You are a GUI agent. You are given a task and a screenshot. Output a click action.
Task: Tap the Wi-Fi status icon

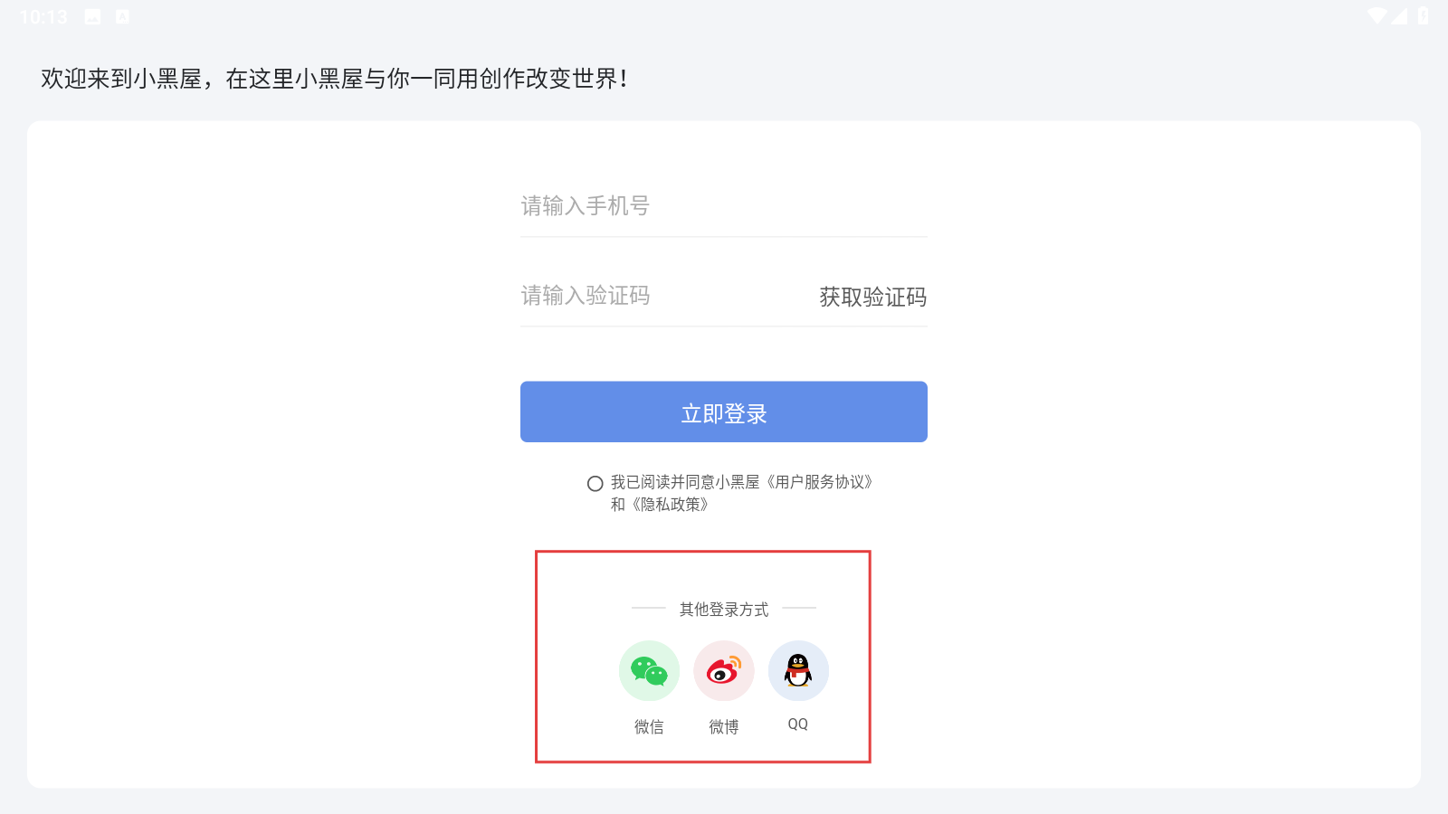[1377, 15]
